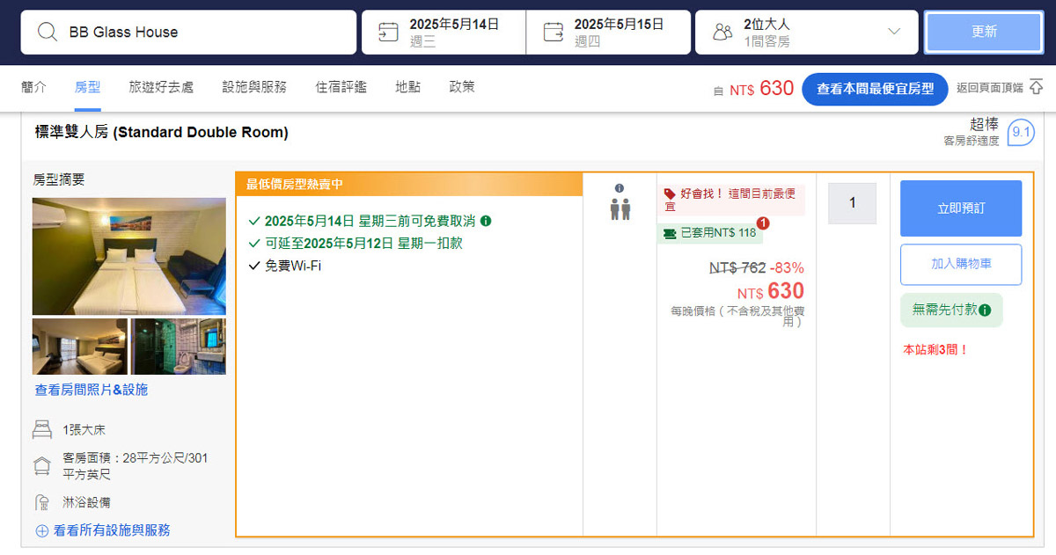
Task: Open the room quantity selector showing 1
Action: click(x=852, y=203)
